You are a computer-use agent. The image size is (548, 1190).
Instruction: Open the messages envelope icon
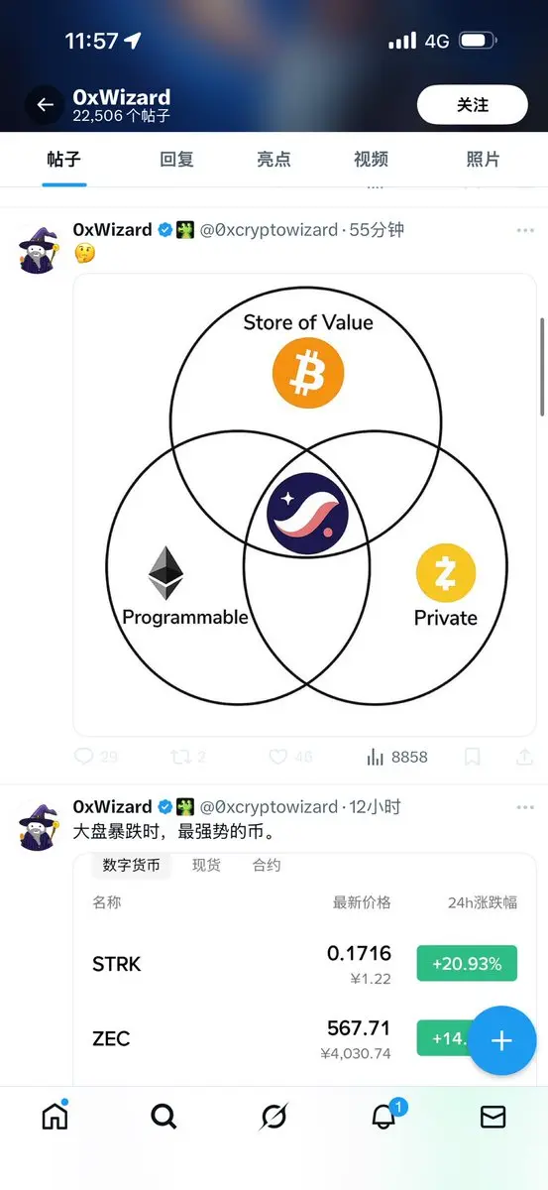coord(493,1117)
